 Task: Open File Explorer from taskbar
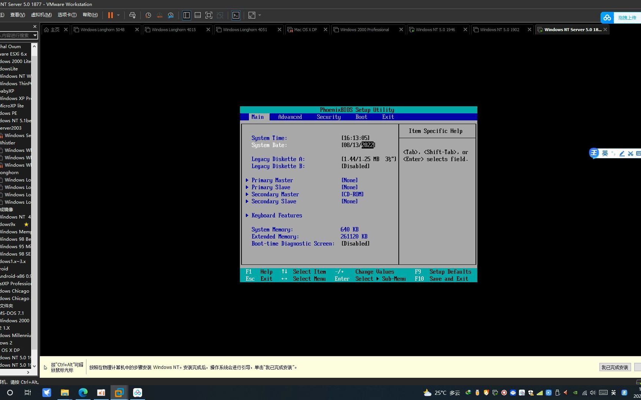tap(65, 393)
